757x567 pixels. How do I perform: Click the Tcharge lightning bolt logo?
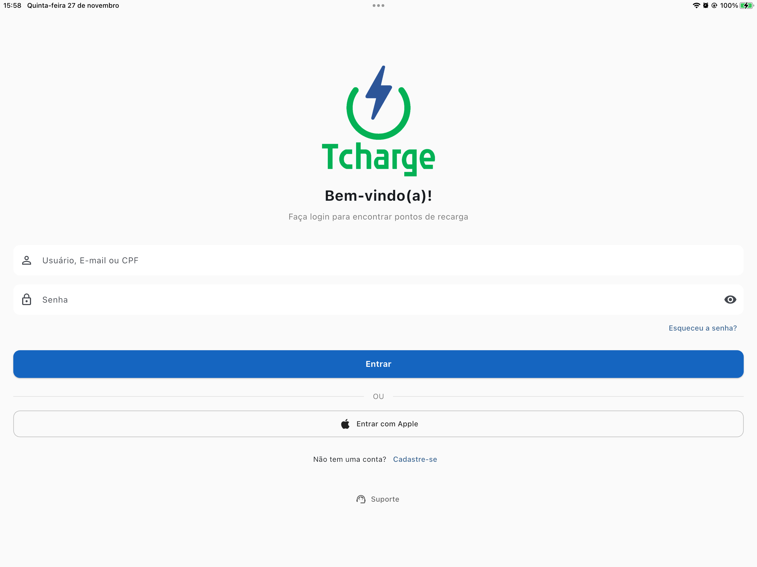pos(378,102)
